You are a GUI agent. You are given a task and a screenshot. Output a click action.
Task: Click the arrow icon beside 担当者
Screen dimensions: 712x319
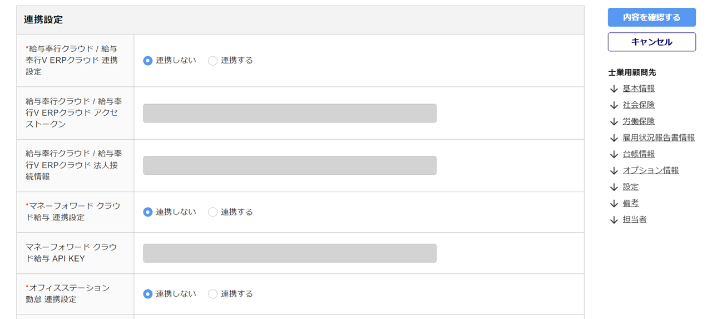pos(614,220)
